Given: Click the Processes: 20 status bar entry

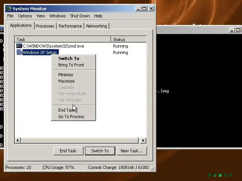Looking at the screenshot, I should (x=23, y=167).
